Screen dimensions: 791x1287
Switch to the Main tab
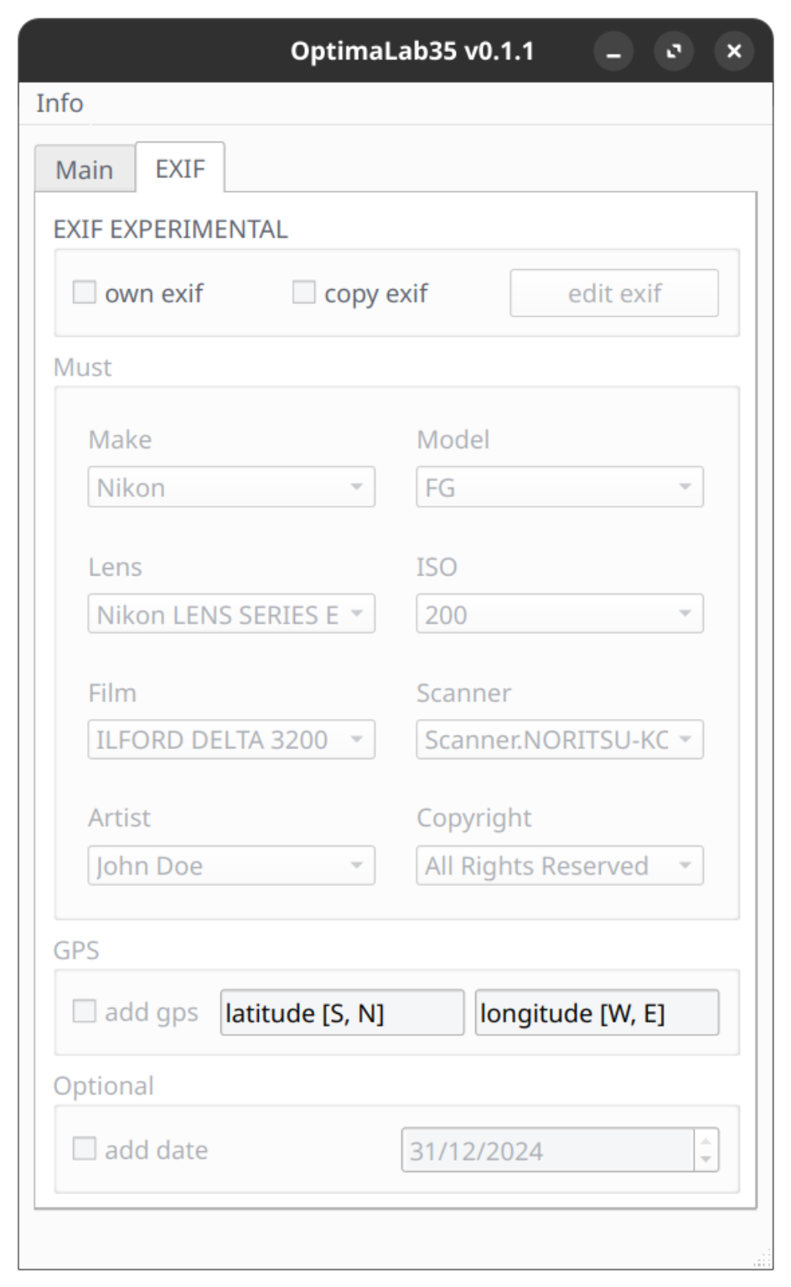85,169
